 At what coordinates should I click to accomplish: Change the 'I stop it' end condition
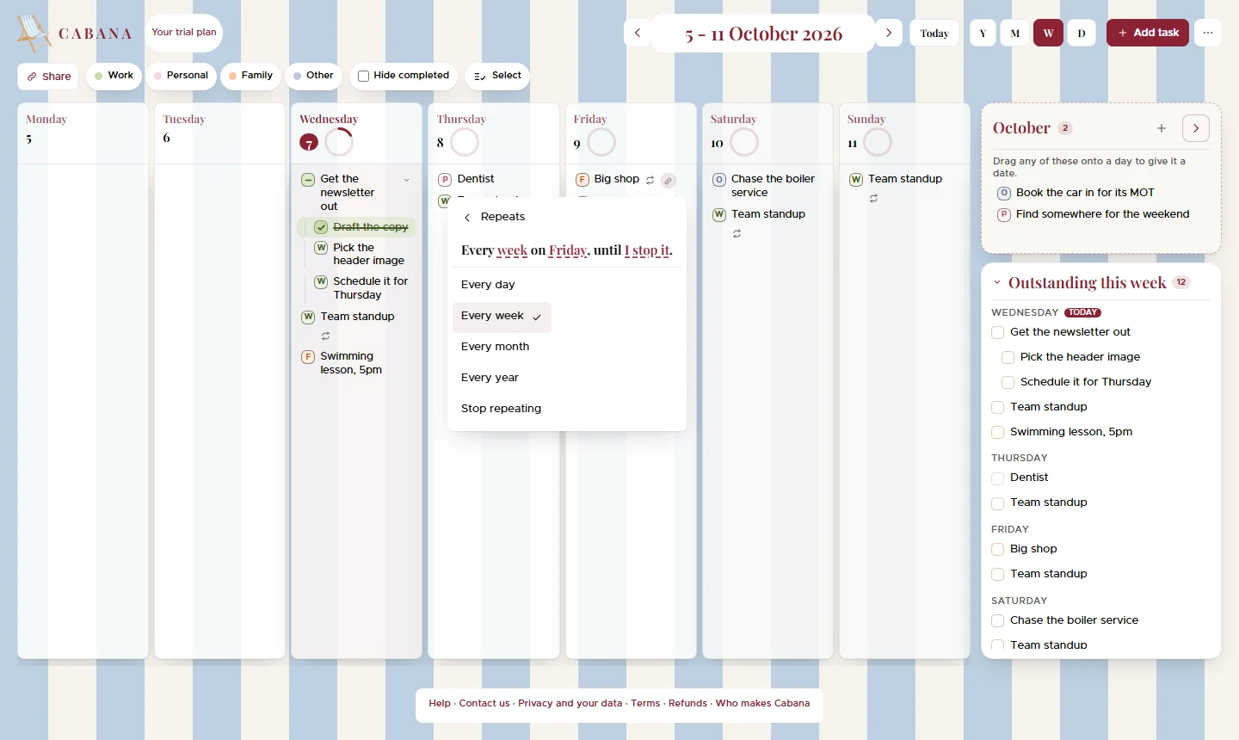coord(648,250)
